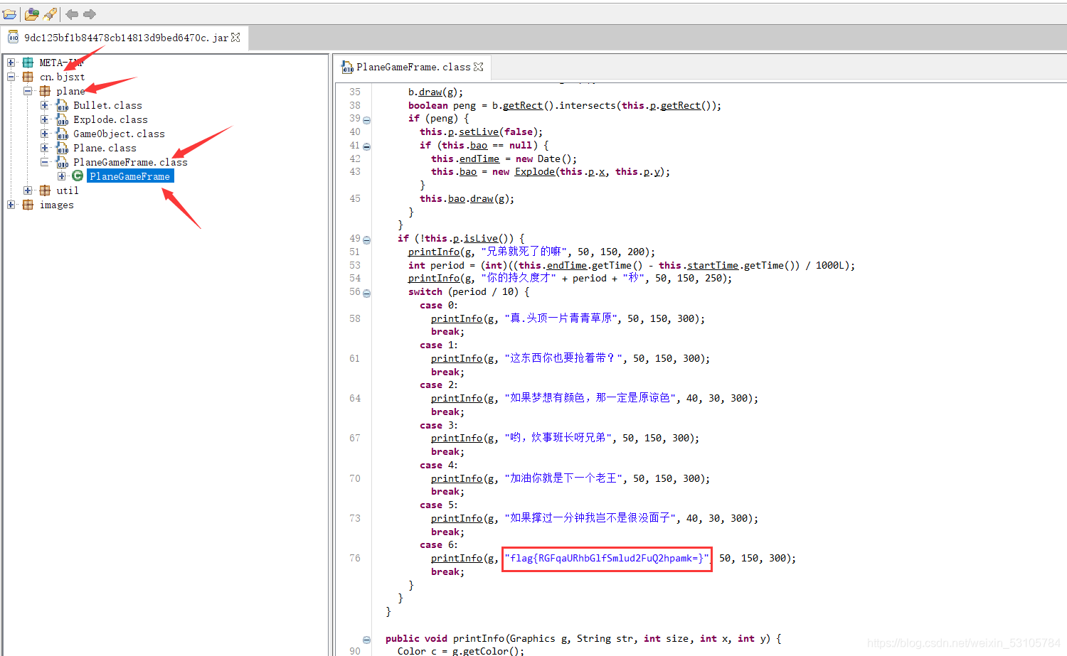Select the jar file tab
1067x656 pixels.
pos(126,38)
